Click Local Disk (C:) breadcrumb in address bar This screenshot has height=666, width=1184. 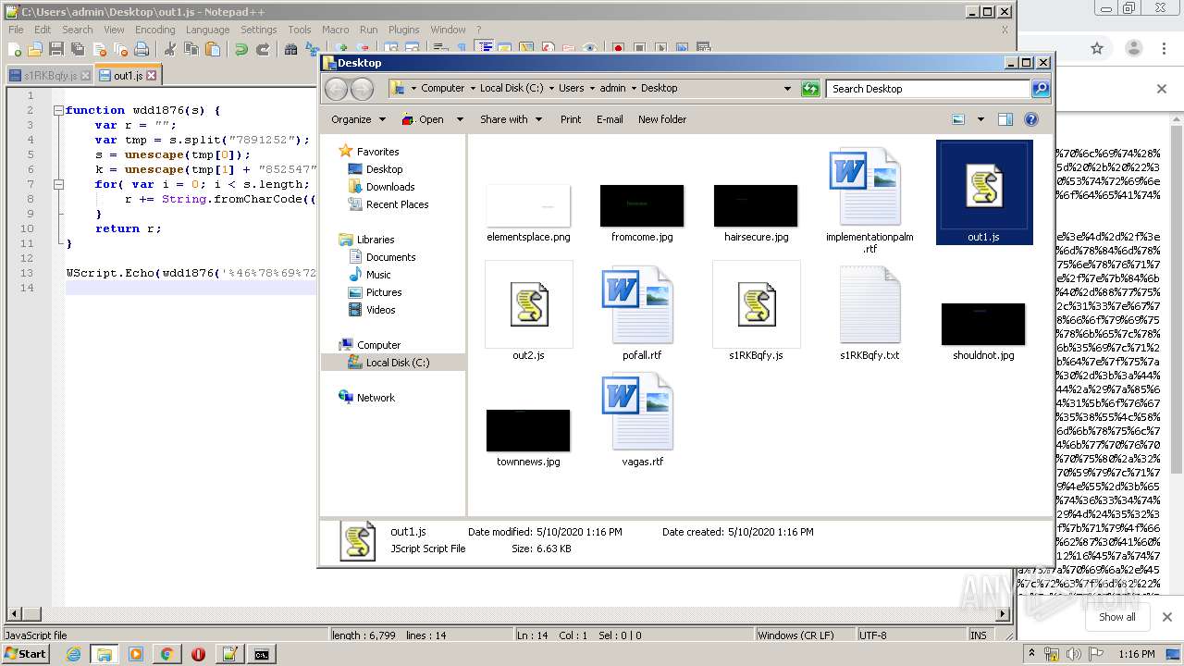(x=512, y=88)
